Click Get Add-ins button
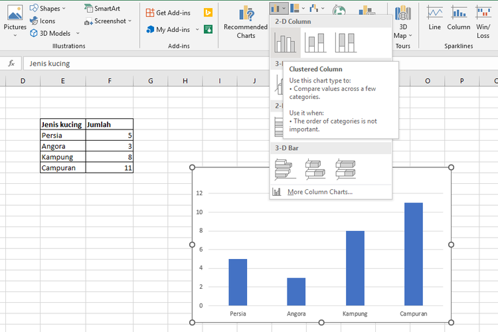 tap(170, 13)
